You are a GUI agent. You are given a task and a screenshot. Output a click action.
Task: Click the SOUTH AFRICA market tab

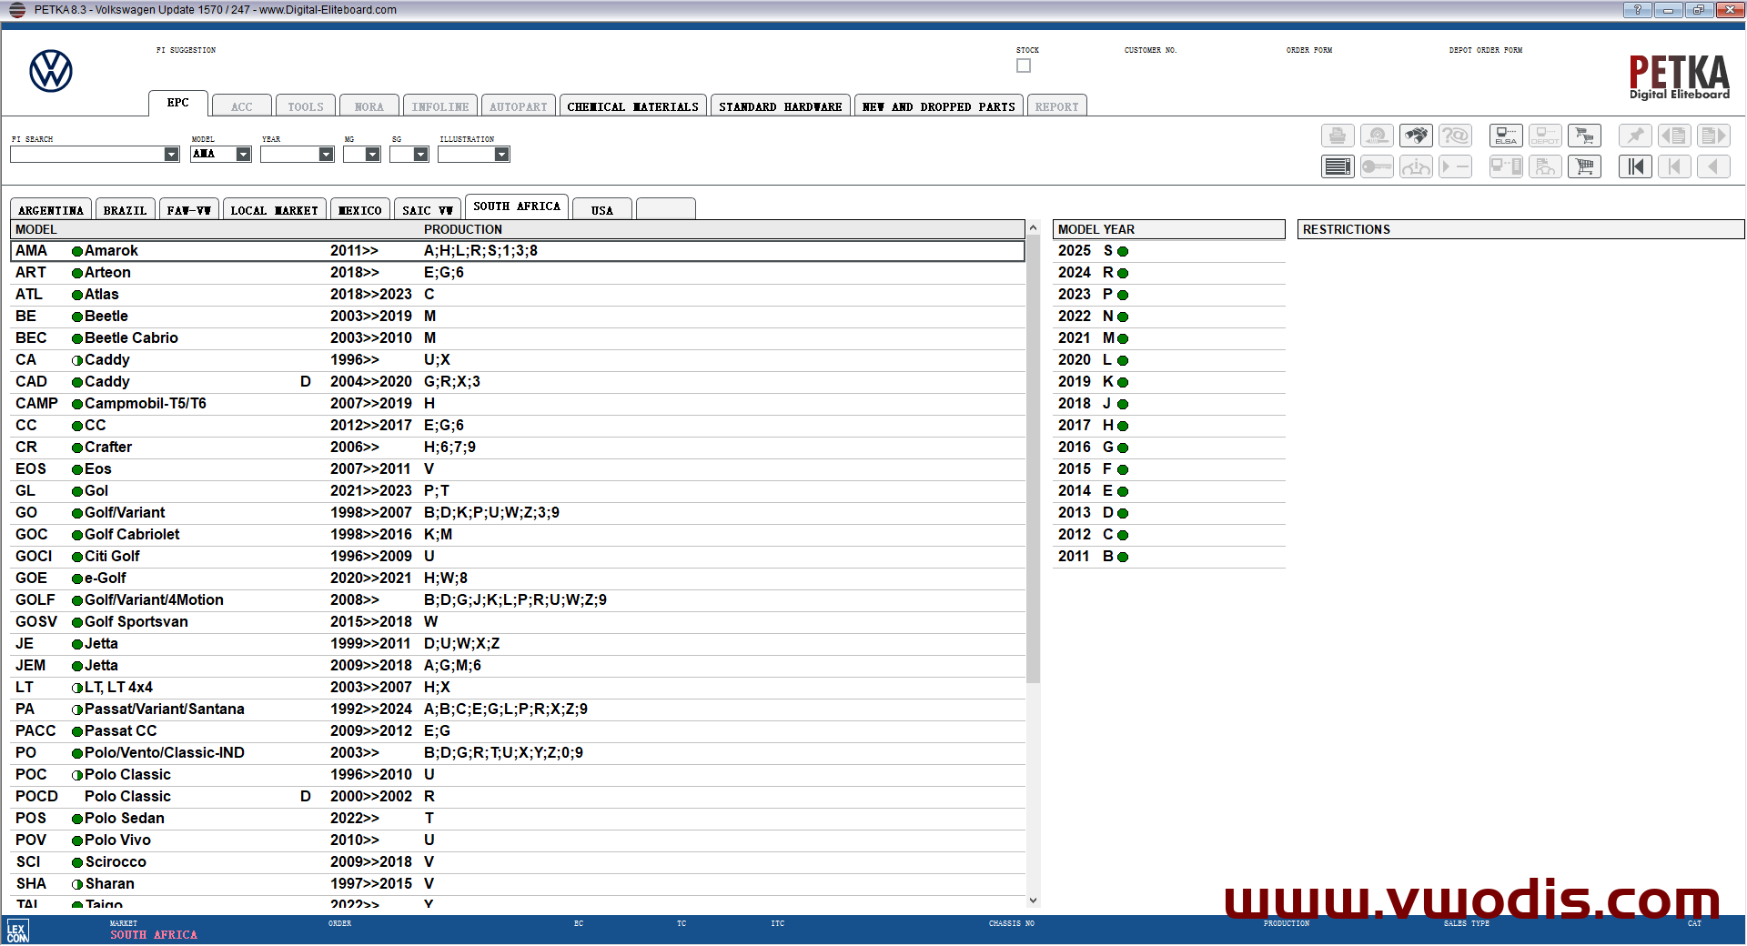click(x=517, y=207)
